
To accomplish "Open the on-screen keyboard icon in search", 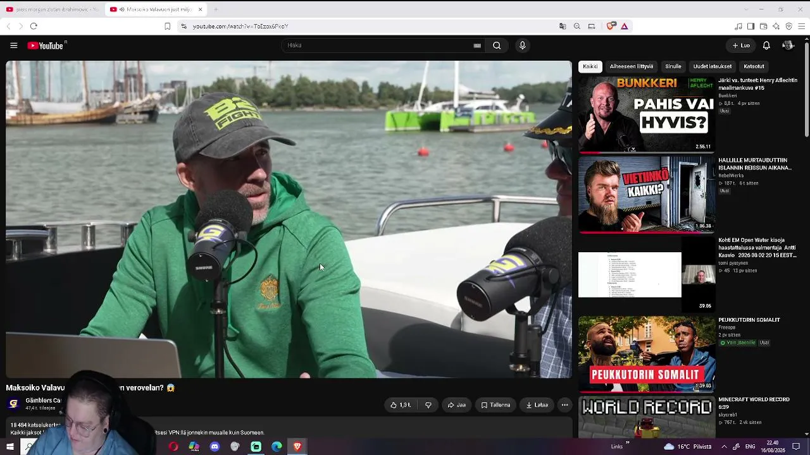I will coord(477,45).
